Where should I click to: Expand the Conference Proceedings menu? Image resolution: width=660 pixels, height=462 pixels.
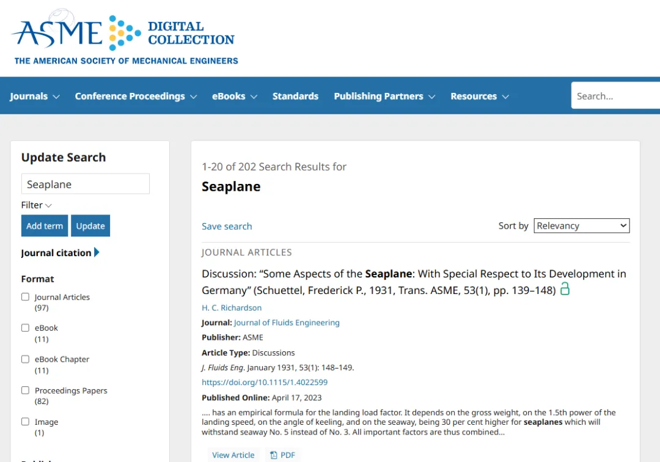click(x=136, y=97)
